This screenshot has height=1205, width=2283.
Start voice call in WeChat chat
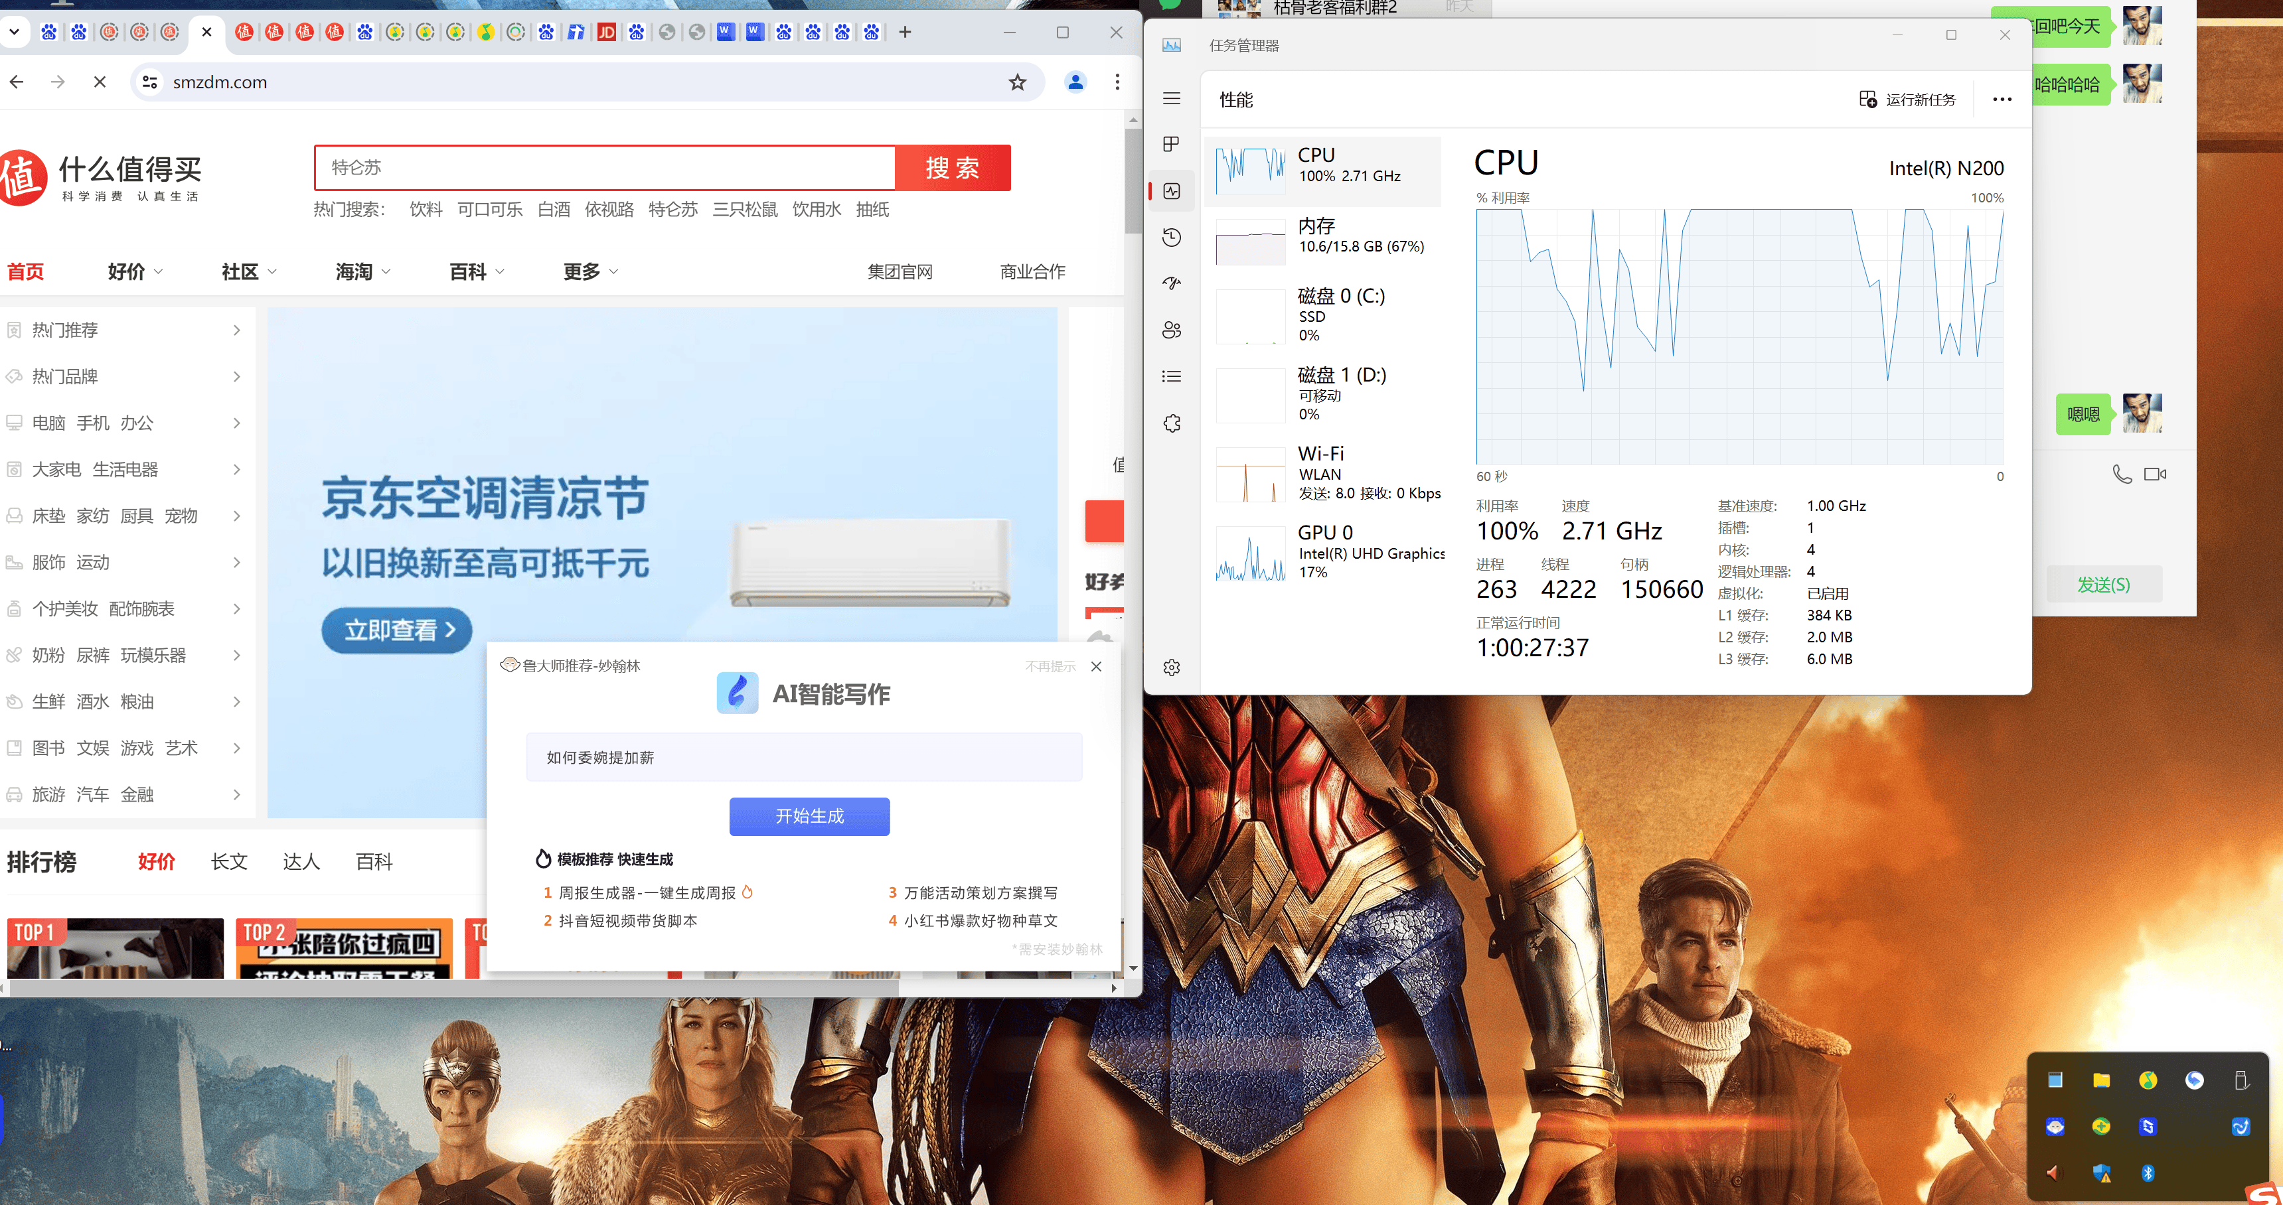[2122, 474]
